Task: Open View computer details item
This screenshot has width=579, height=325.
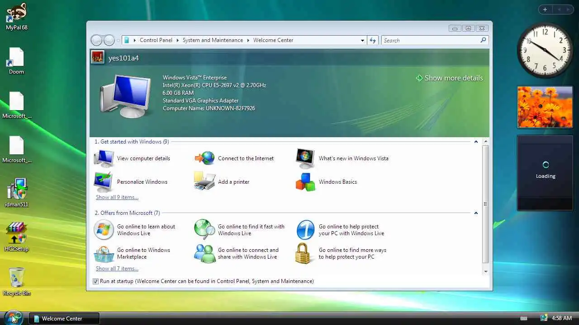Action: [x=132, y=158]
